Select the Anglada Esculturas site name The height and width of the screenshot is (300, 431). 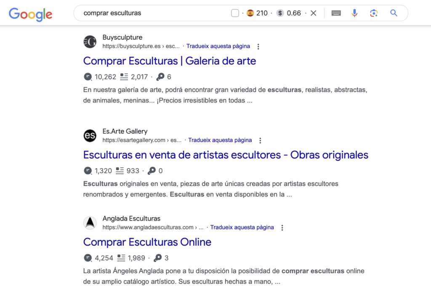tap(131, 218)
